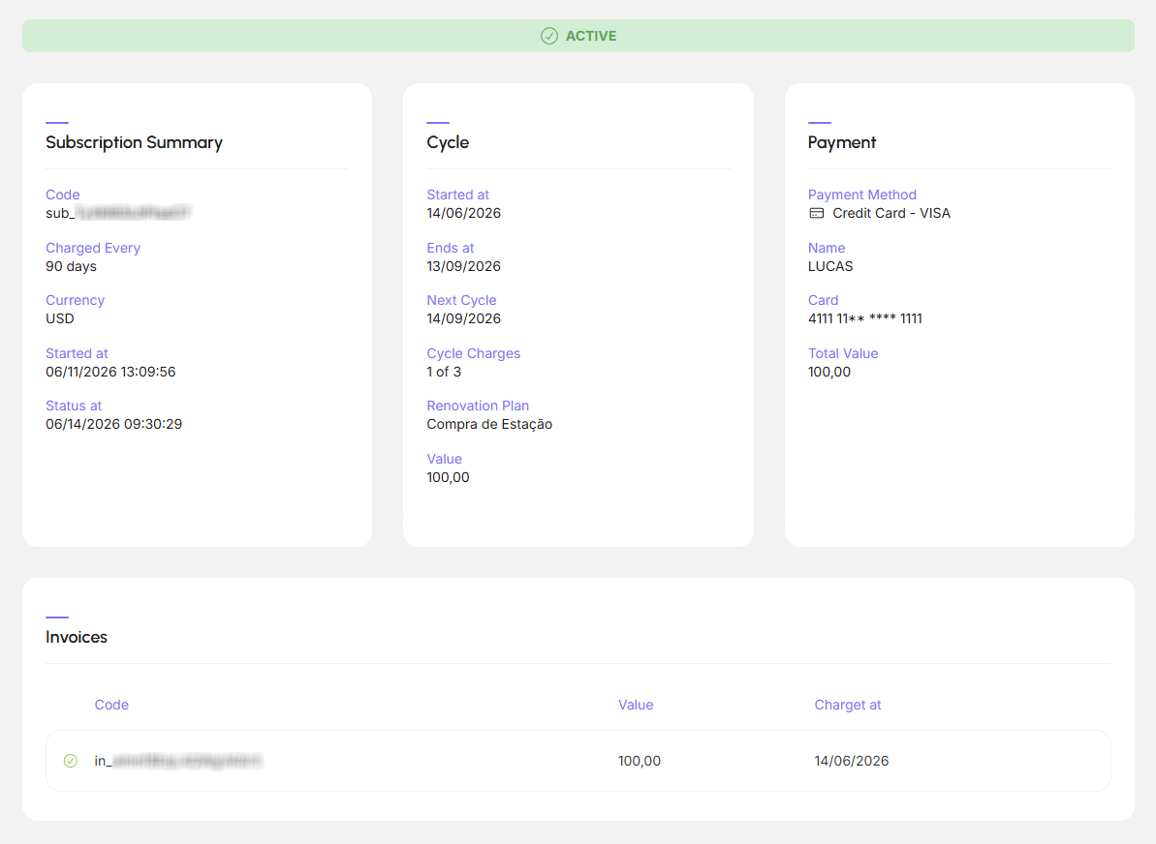Click the cycle charges value '1 of 3'
This screenshot has width=1156, height=844.
click(444, 372)
